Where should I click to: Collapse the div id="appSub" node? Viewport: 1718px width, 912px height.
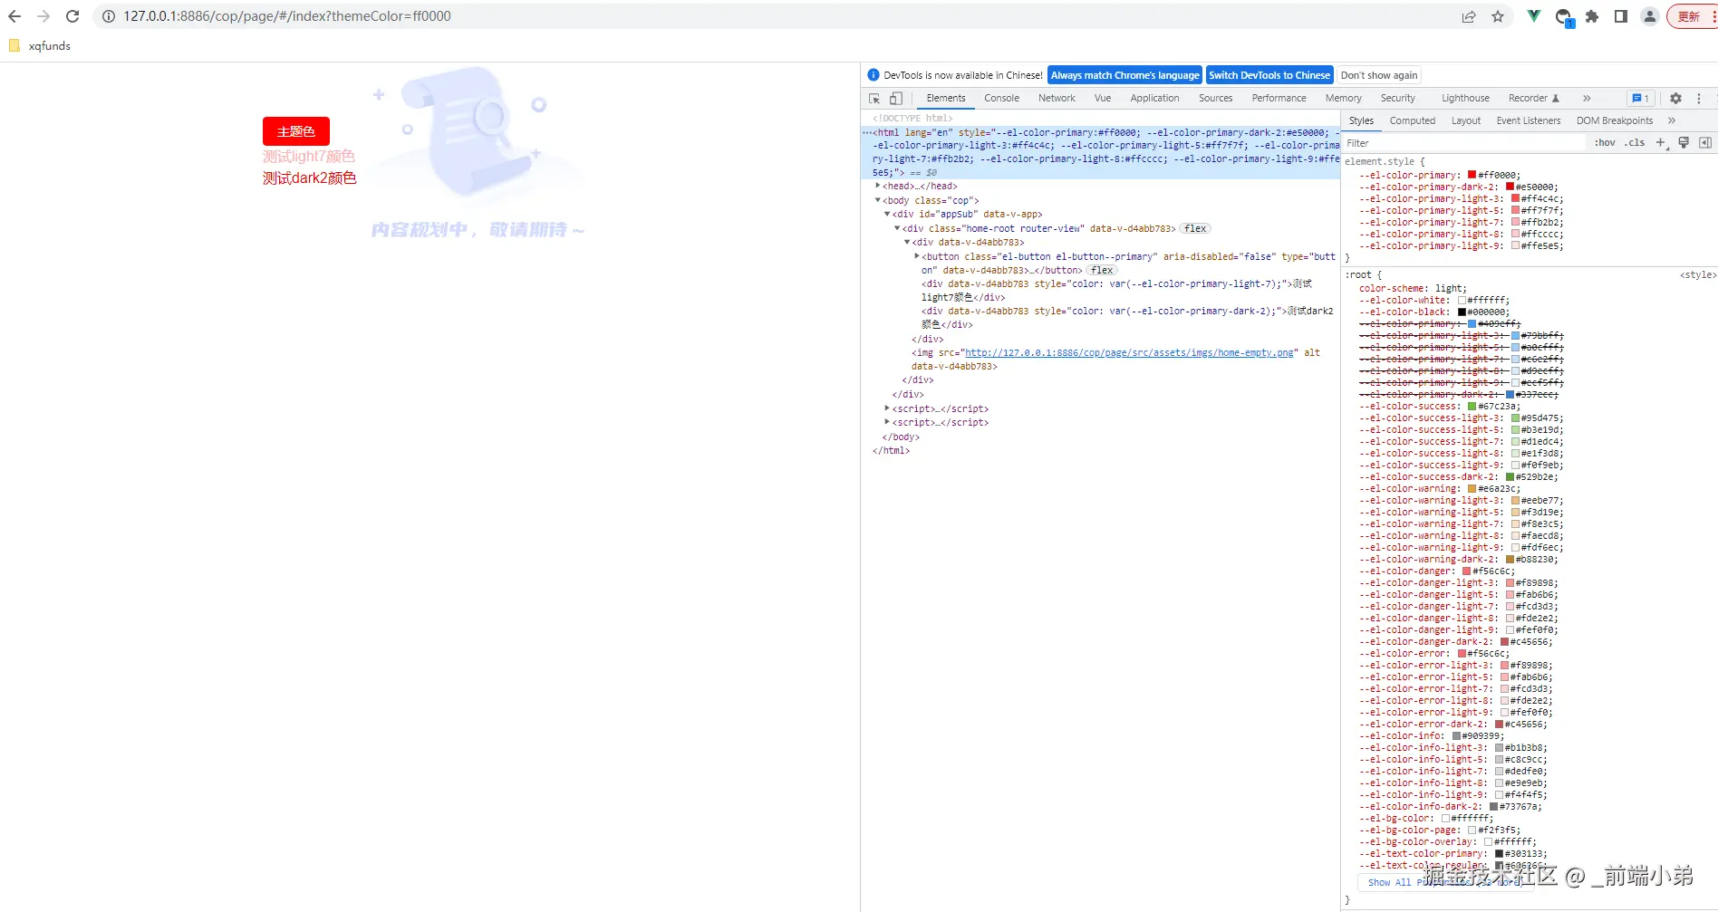(x=887, y=215)
